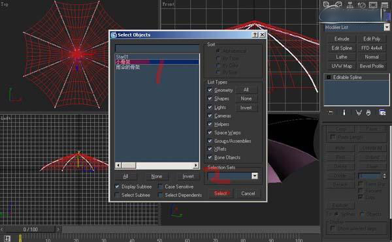The width and height of the screenshot is (392, 242).
Task: Click the dialog help question-mark button
Action: click(x=255, y=35)
